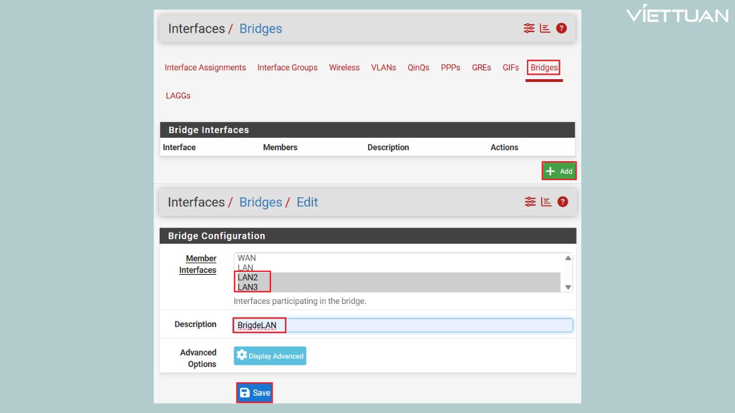Click the sliders icon in the Bridges / Edit header

pyautogui.click(x=529, y=202)
